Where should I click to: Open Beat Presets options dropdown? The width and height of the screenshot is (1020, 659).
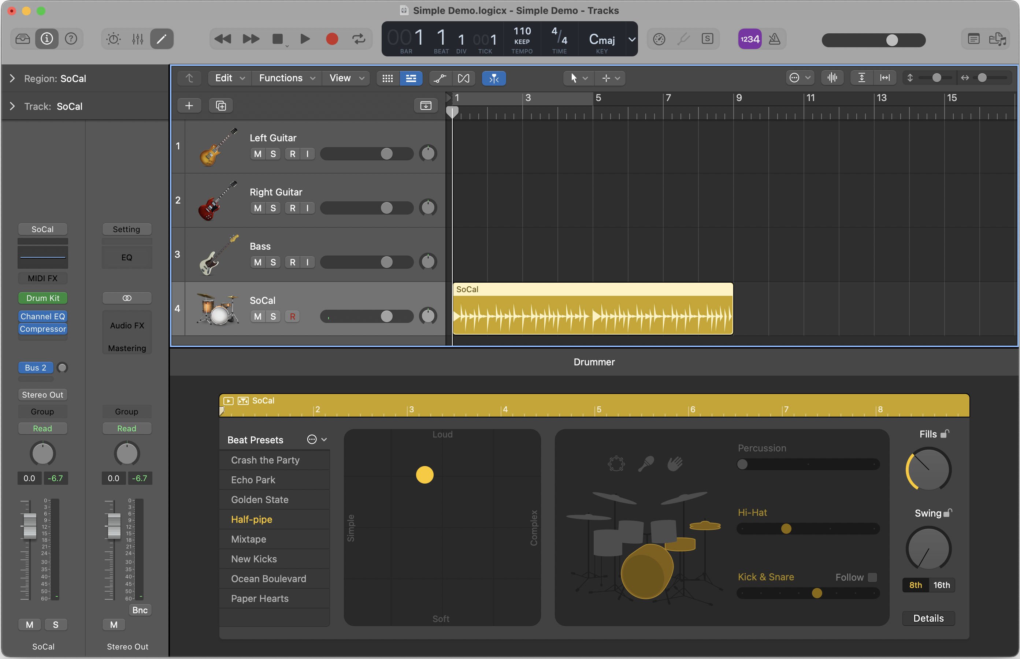tap(317, 439)
